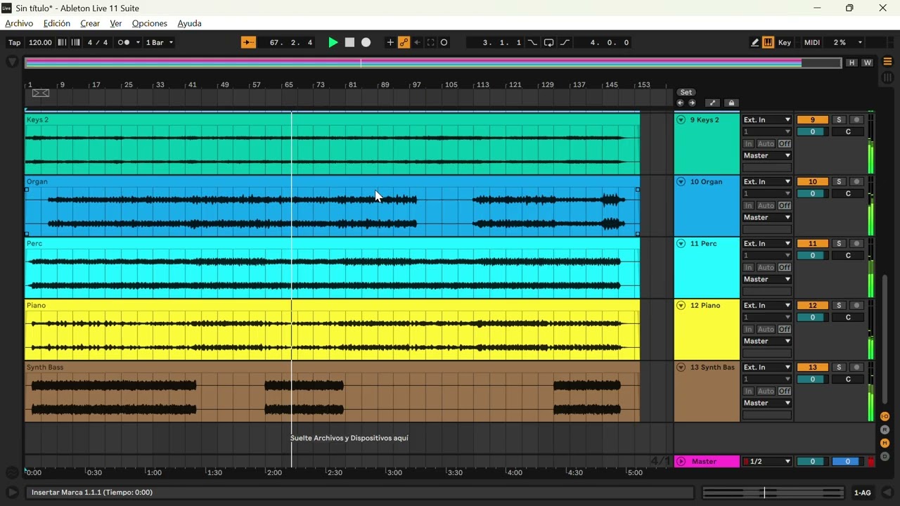This screenshot has height=506, width=900.
Task: Jump to the next locator arrow
Action: (x=692, y=103)
